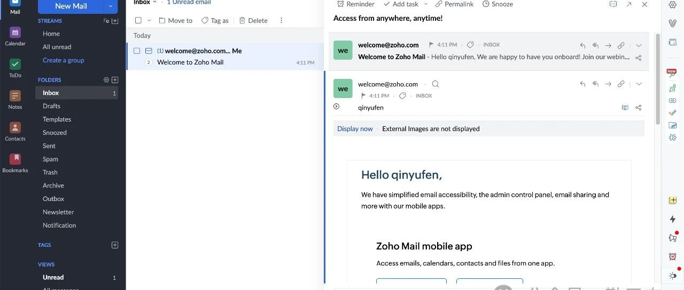Click Display now link for images

pos(355,128)
